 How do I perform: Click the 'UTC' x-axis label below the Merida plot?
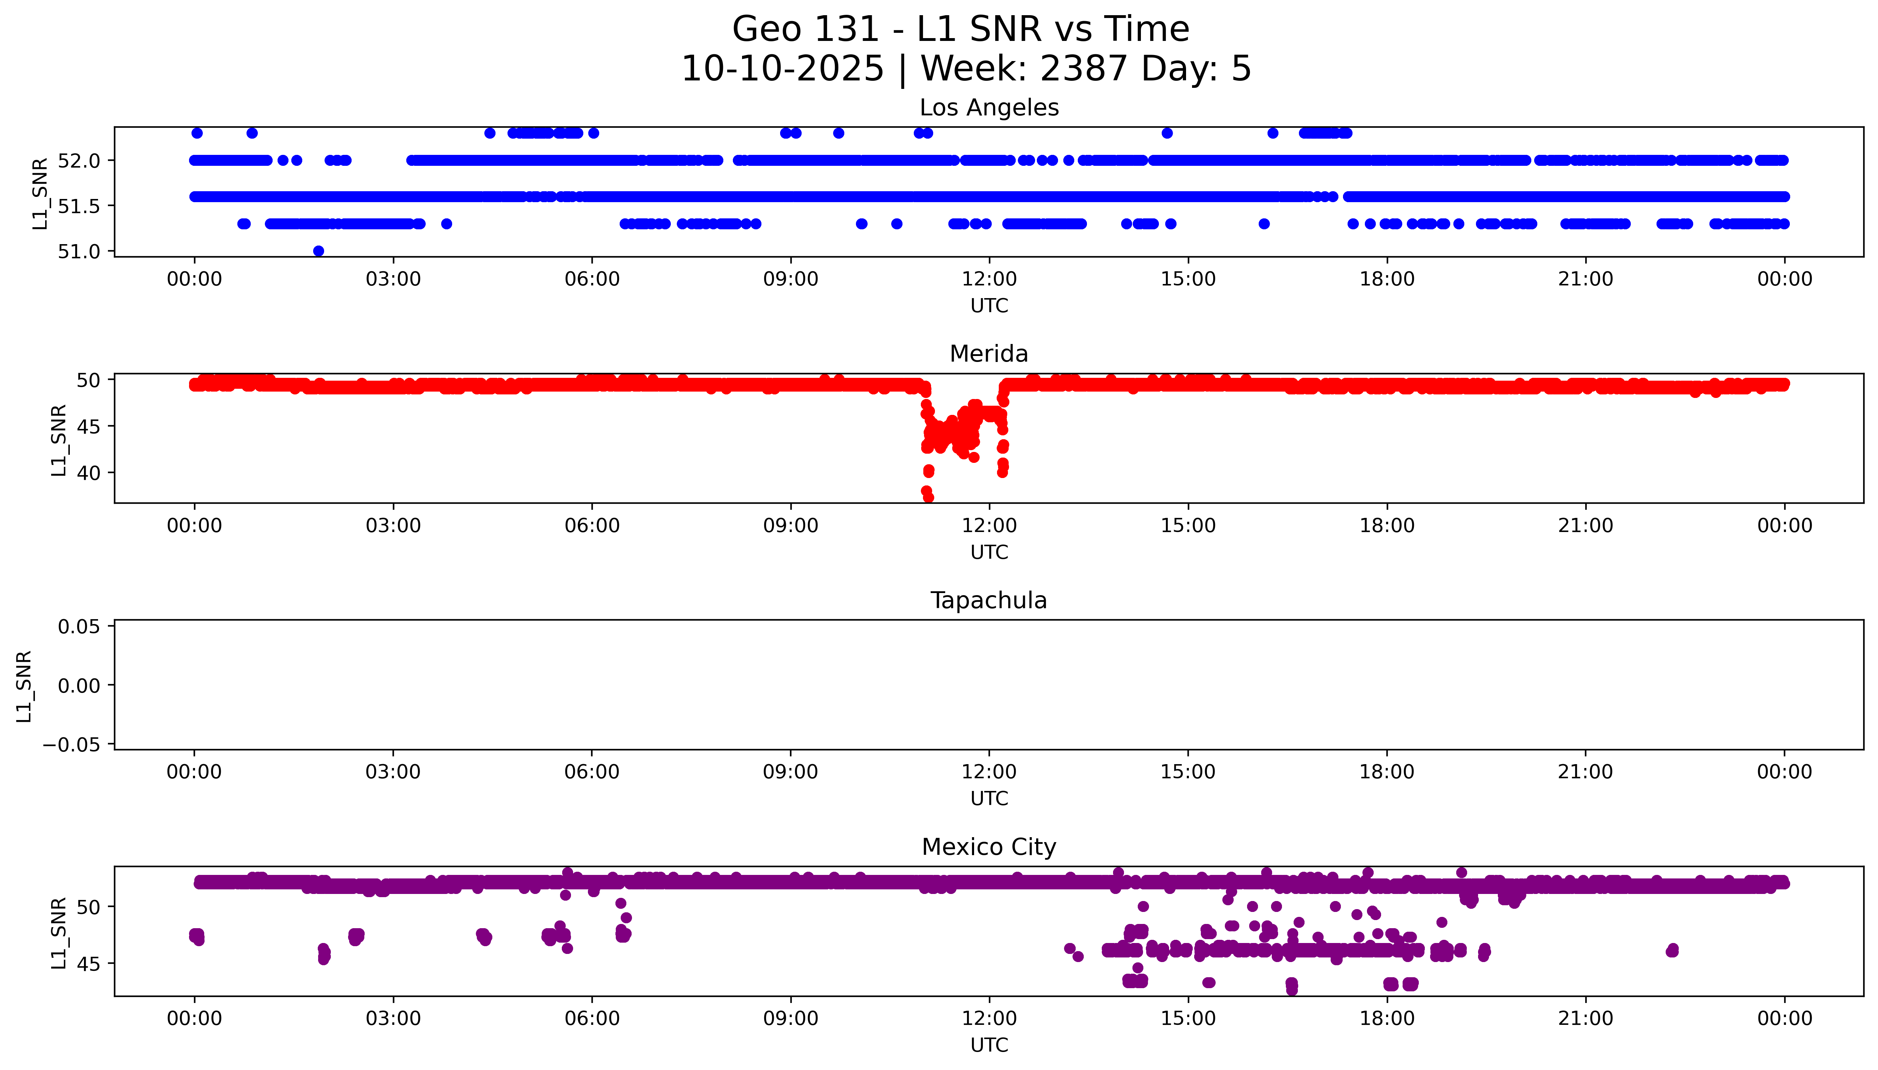coord(989,552)
